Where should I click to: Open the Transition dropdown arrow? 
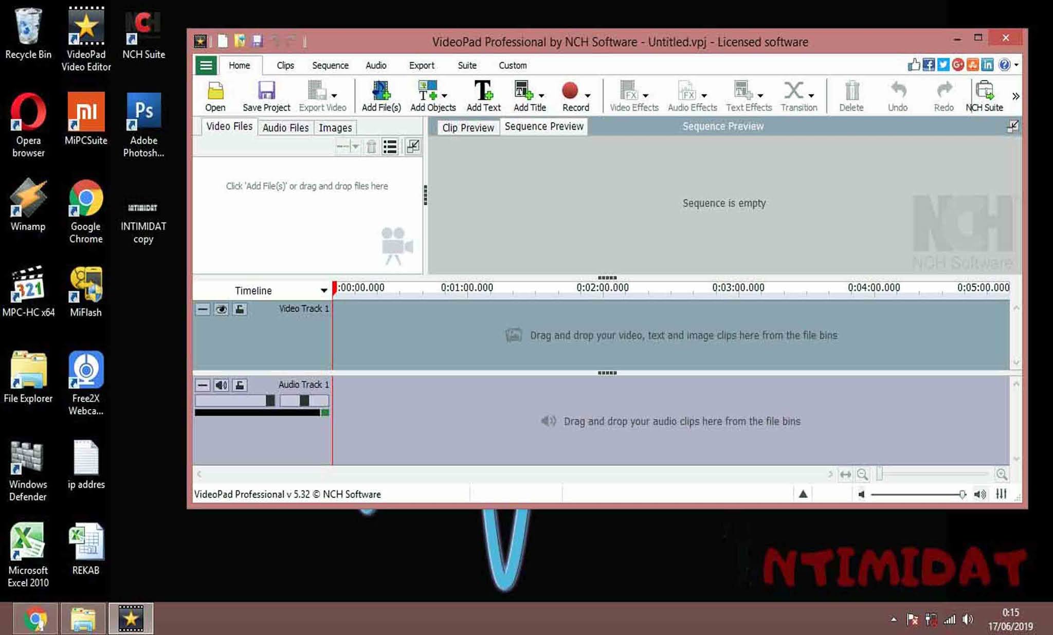tap(811, 96)
